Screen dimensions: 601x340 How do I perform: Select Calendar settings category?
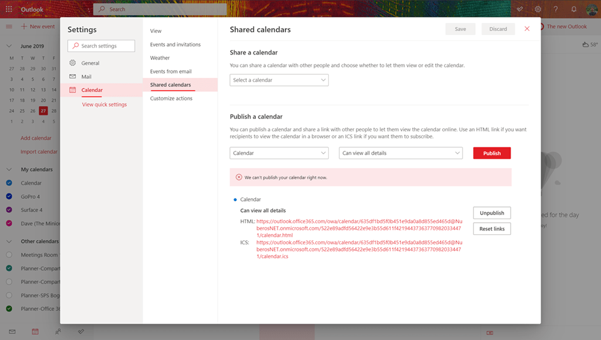click(x=101, y=90)
